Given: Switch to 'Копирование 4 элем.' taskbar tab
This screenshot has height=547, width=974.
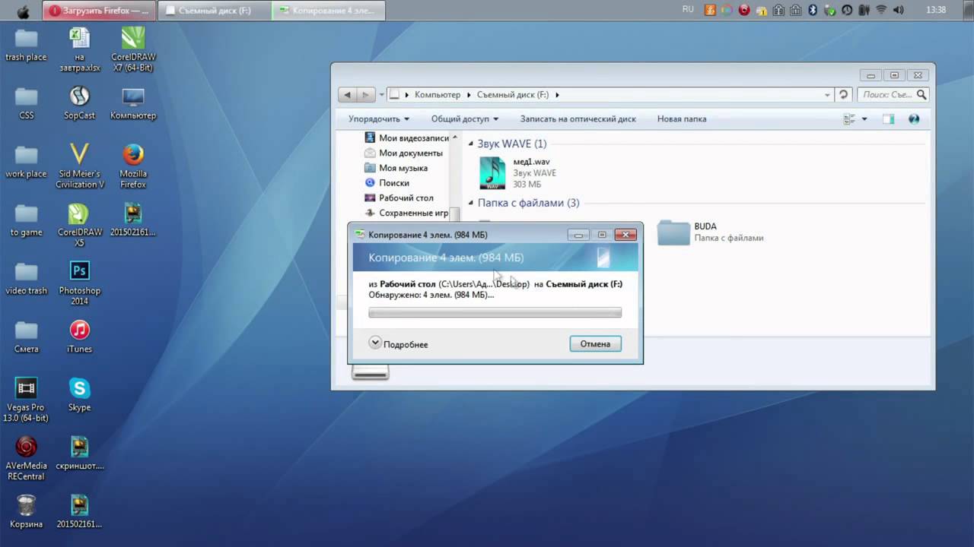Looking at the screenshot, I should (x=329, y=11).
